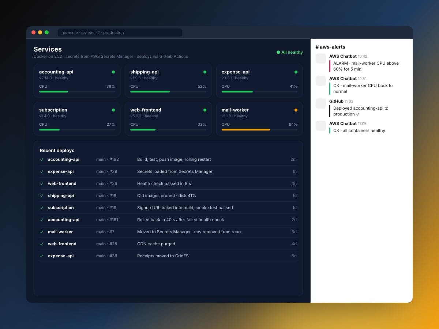Click 'v2.14.0 · healthy' version label
This screenshot has width=439, height=329.
pyautogui.click(x=54, y=78)
